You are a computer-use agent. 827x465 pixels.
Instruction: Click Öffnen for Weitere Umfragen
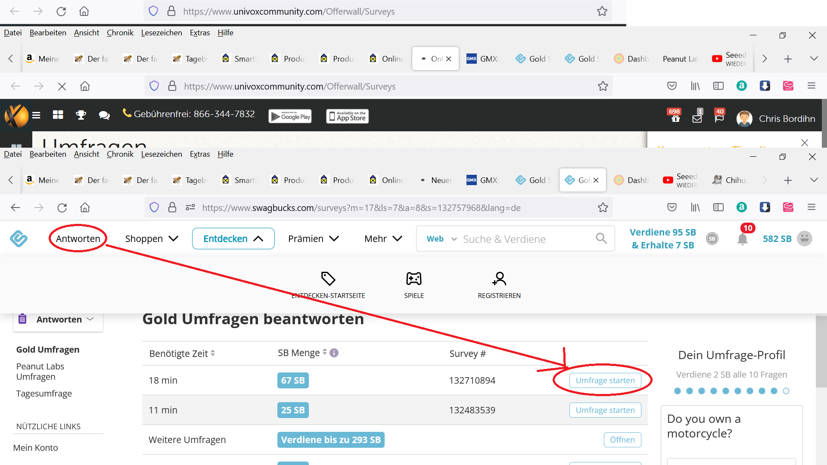(622, 440)
